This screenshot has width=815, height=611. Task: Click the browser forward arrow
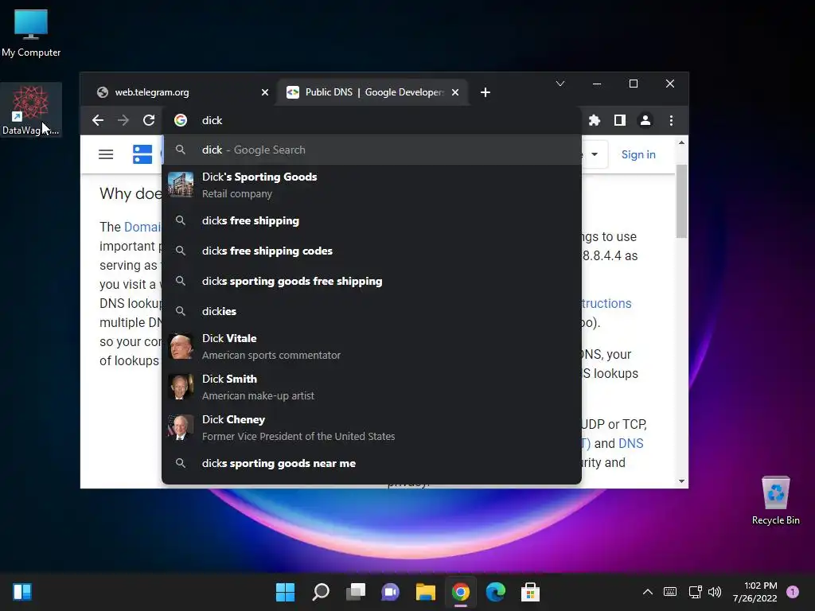pyautogui.click(x=123, y=121)
